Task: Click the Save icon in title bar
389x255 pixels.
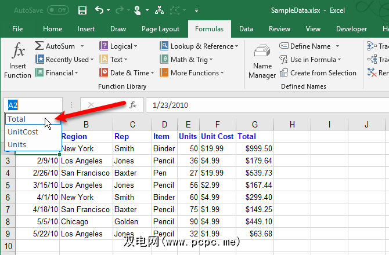Action: (x=82, y=10)
